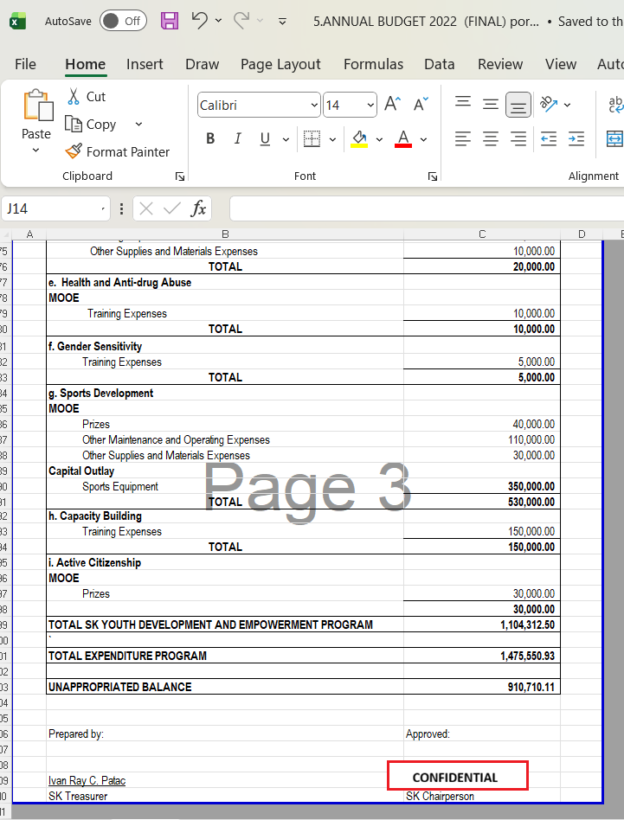Open the Redo history dropdown
The width and height of the screenshot is (624, 820).
(260, 21)
